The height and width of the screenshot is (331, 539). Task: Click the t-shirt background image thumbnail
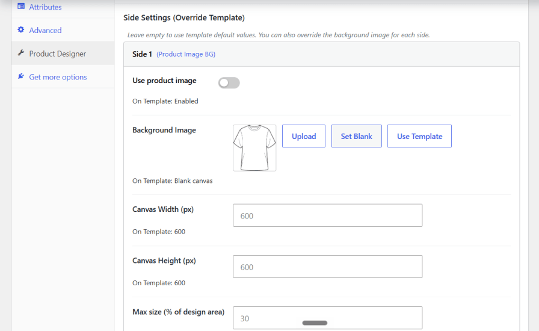[254, 148]
